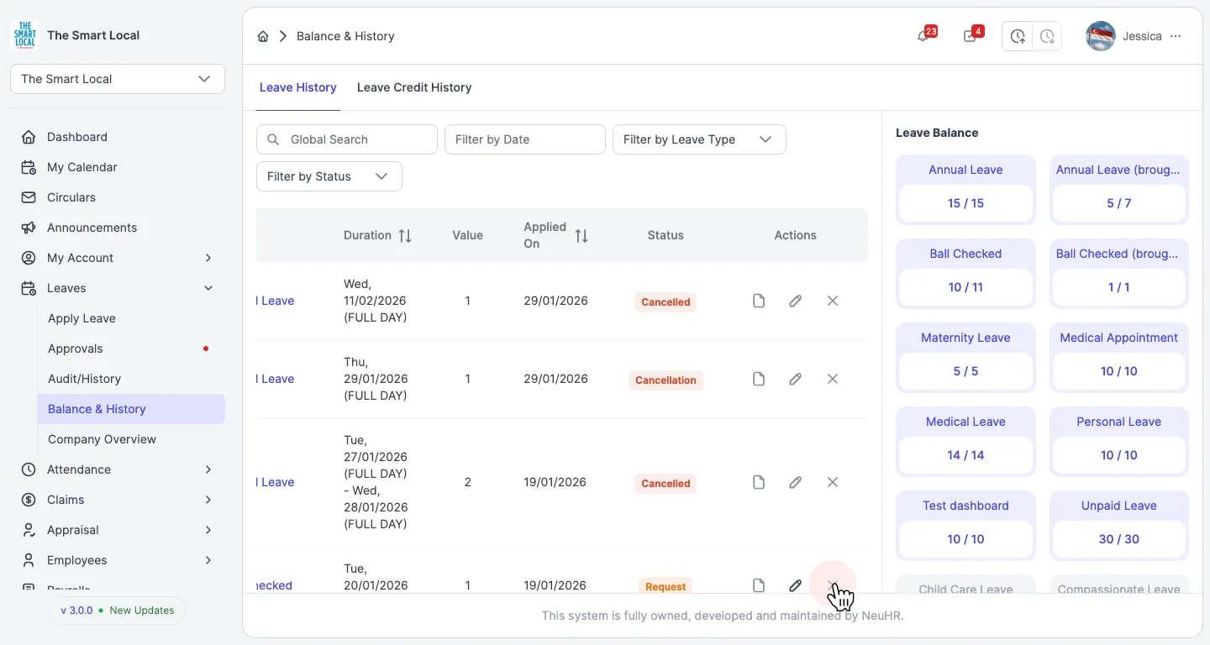Focus the Global Search field

347,139
